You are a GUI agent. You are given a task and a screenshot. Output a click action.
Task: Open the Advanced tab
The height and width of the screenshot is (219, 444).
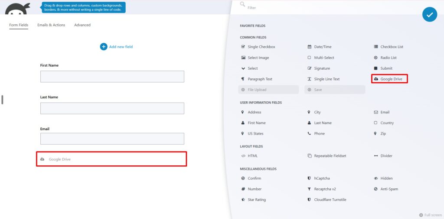tap(82, 25)
